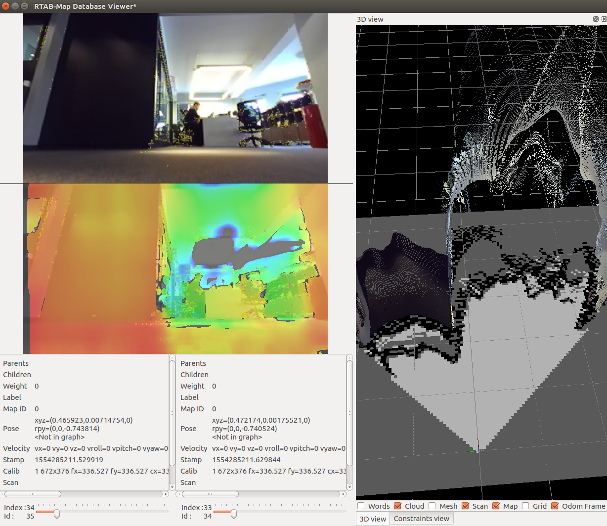Disable the Scan checkbox
This screenshot has height=526, width=607.
(x=465, y=506)
